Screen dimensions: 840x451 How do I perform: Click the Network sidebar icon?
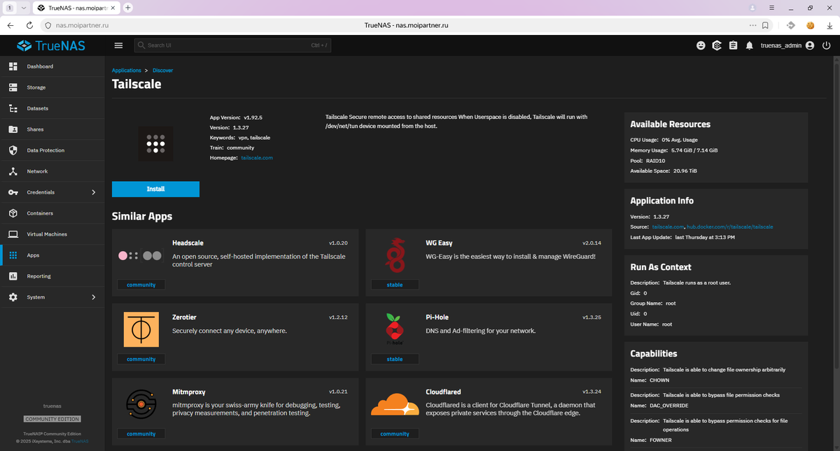click(13, 171)
